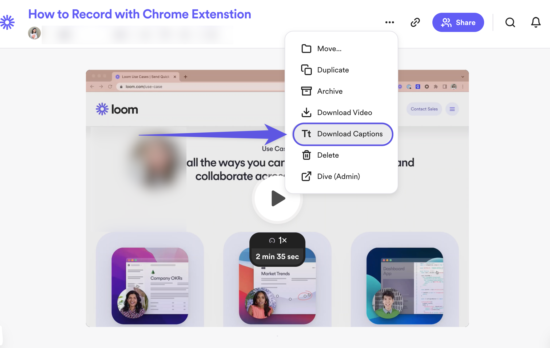Click the trash icon for Delete
Viewport: 550px width, 348px height.
point(306,155)
